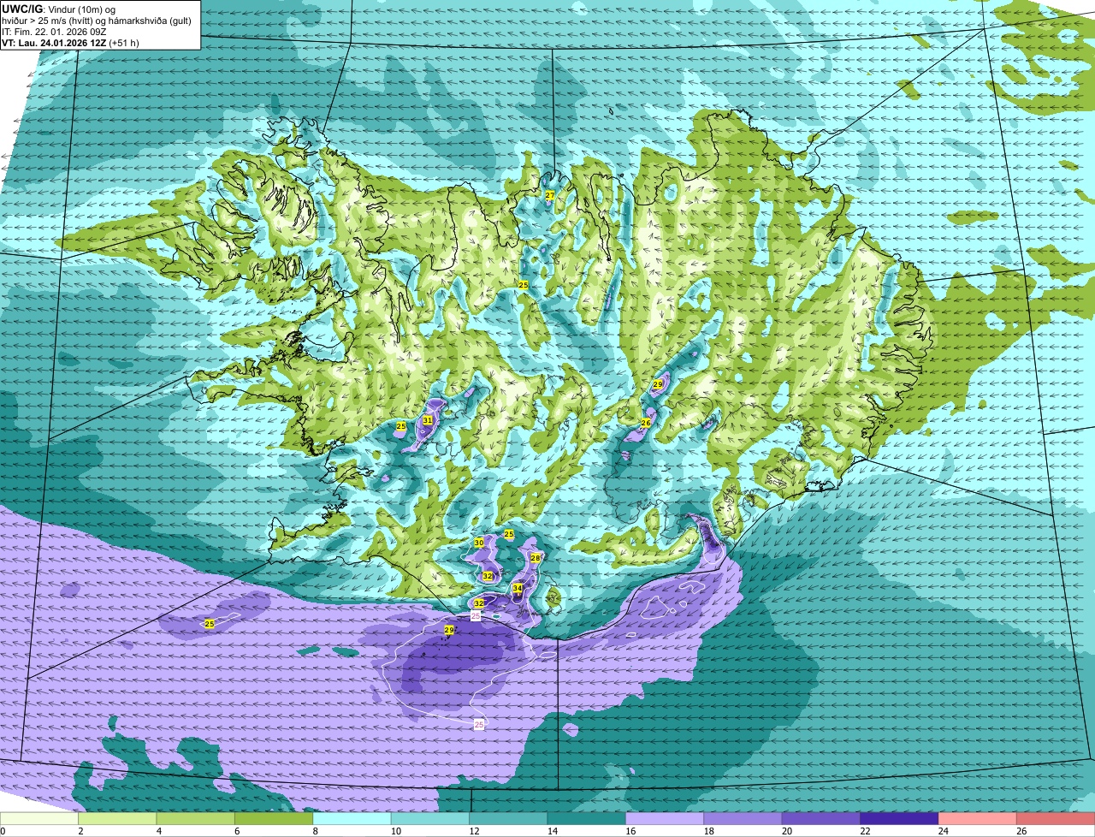Click the white 25 contour label beneath the yellow 32
Image resolution: width=1095 pixels, height=837 pixels.
[x=476, y=616]
